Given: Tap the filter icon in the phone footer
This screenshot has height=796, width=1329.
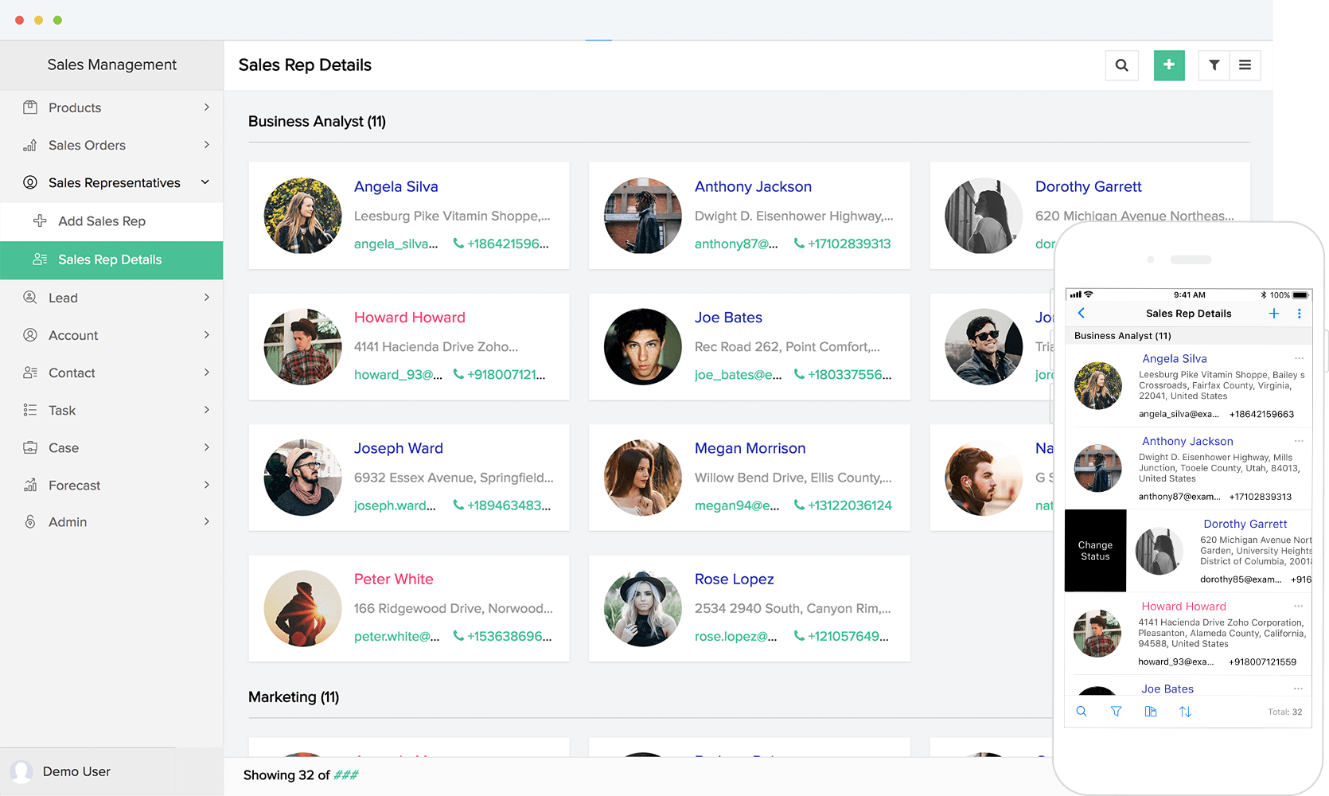Looking at the screenshot, I should [1117, 712].
